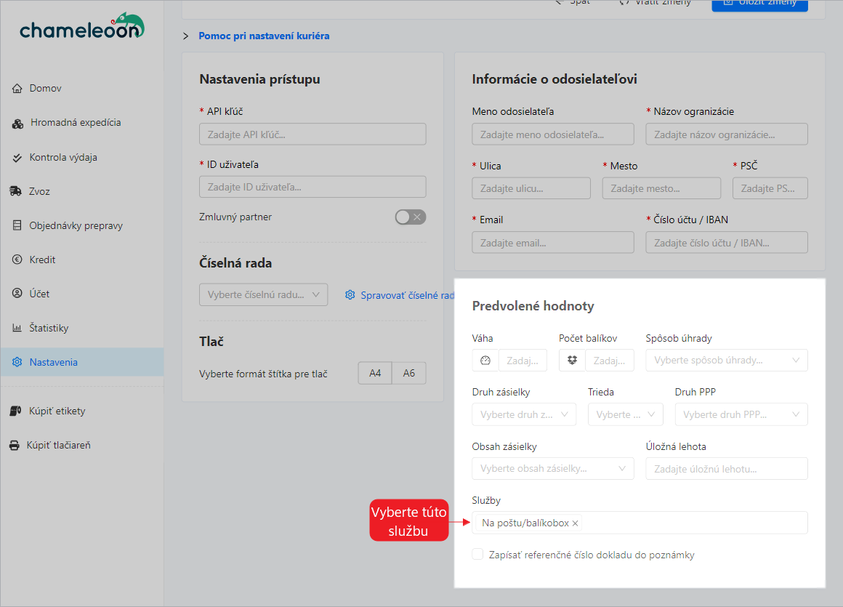843x607 pixels.
Task: Click the Kredit euro coin icon
Action: (x=17, y=260)
